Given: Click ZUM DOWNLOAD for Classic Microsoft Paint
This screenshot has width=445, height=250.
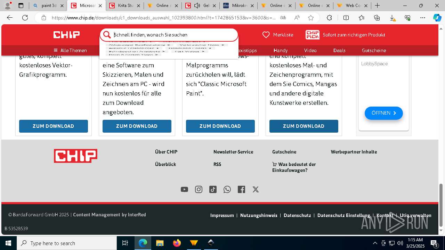Looking at the screenshot, I should point(220,126).
